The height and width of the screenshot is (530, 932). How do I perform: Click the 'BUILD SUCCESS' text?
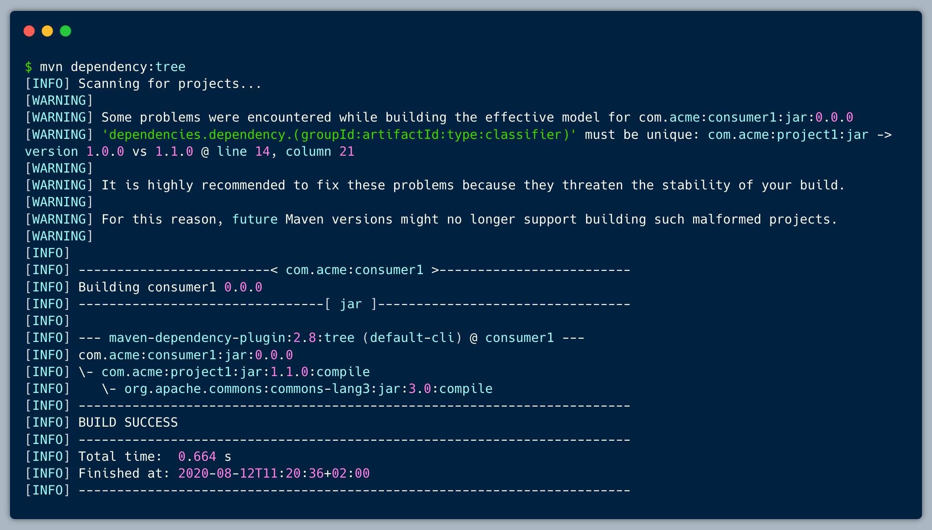128,423
